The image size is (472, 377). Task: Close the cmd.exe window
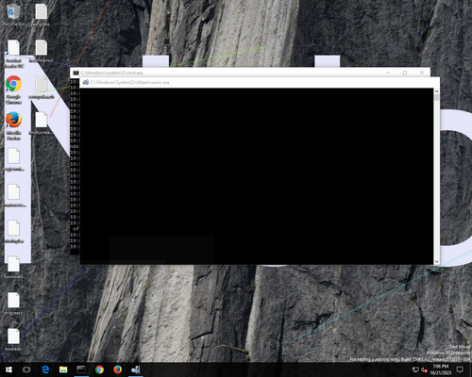pos(422,73)
